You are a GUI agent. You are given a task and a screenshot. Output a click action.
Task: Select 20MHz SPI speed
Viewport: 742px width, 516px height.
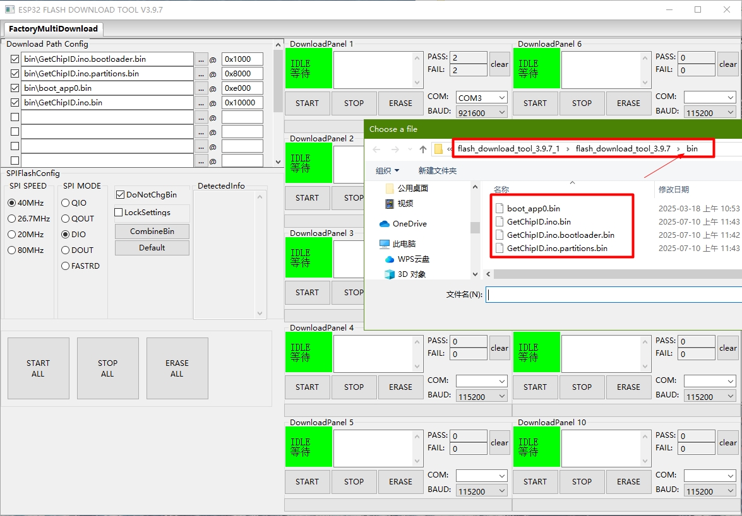point(12,235)
